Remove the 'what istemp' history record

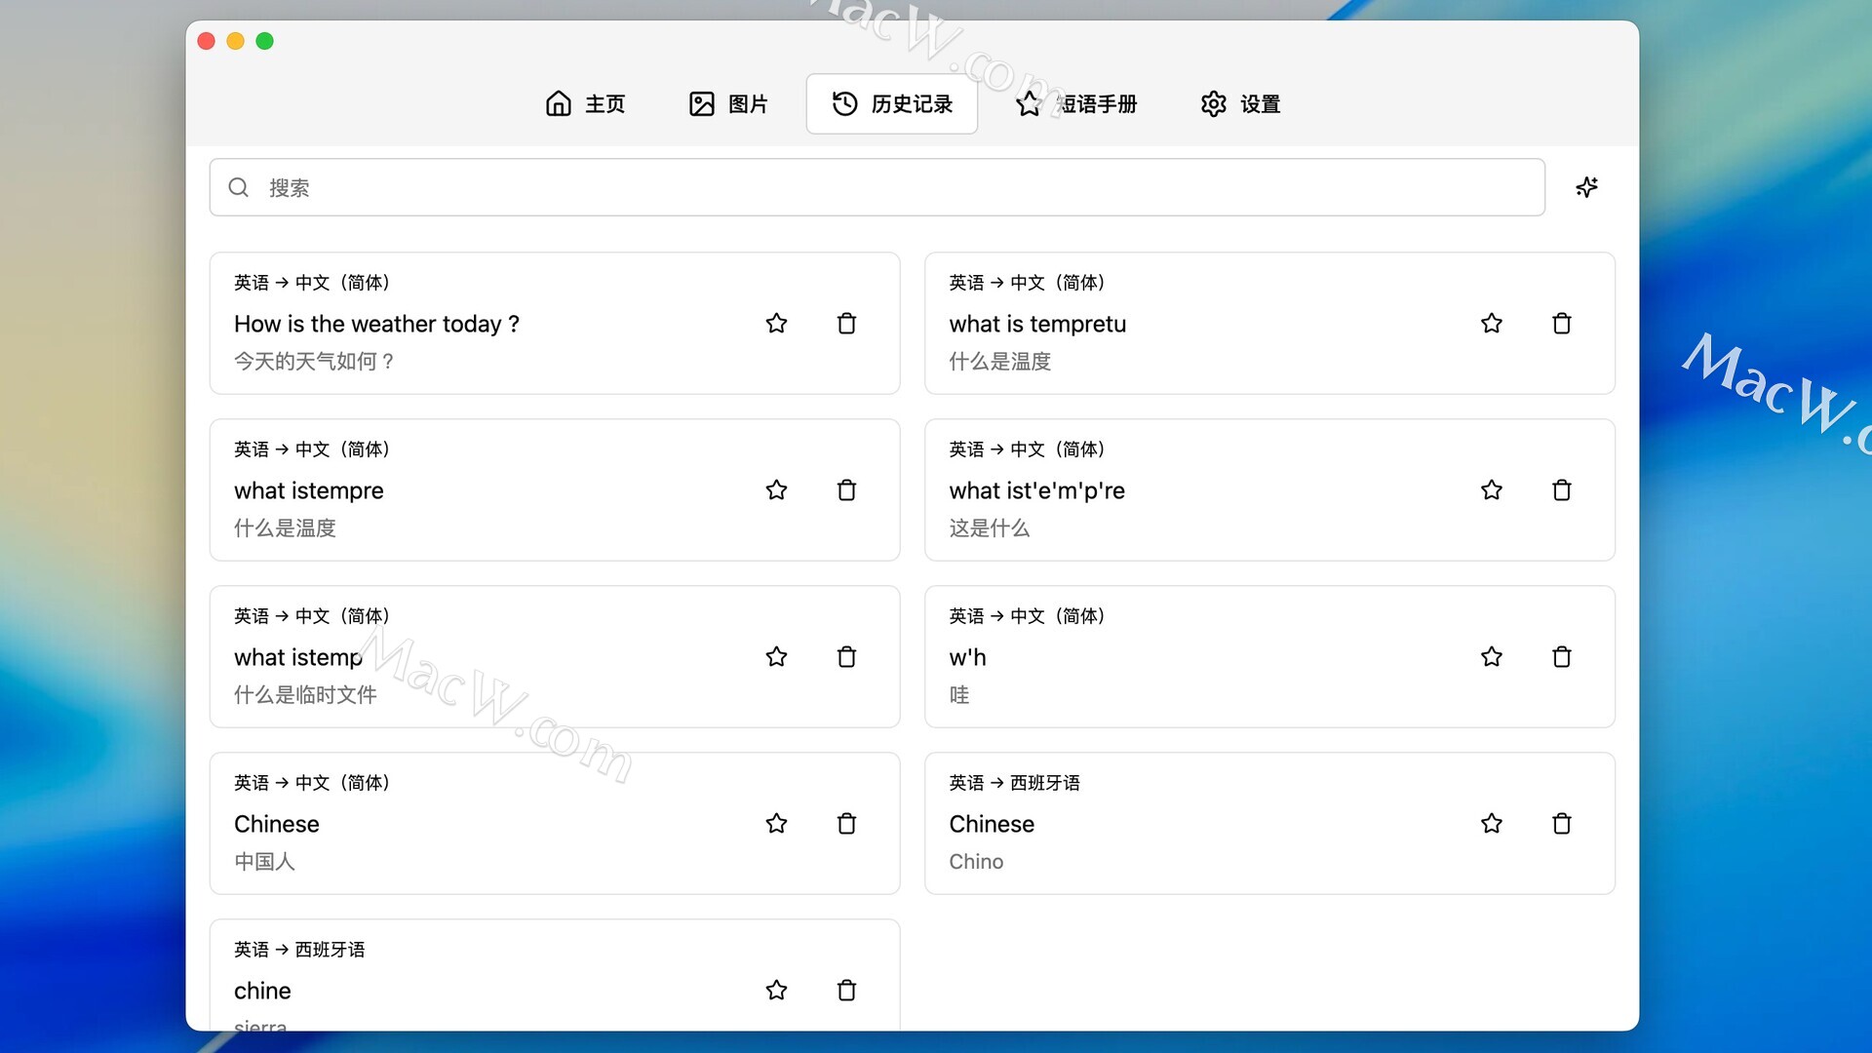tap(846, 657)
